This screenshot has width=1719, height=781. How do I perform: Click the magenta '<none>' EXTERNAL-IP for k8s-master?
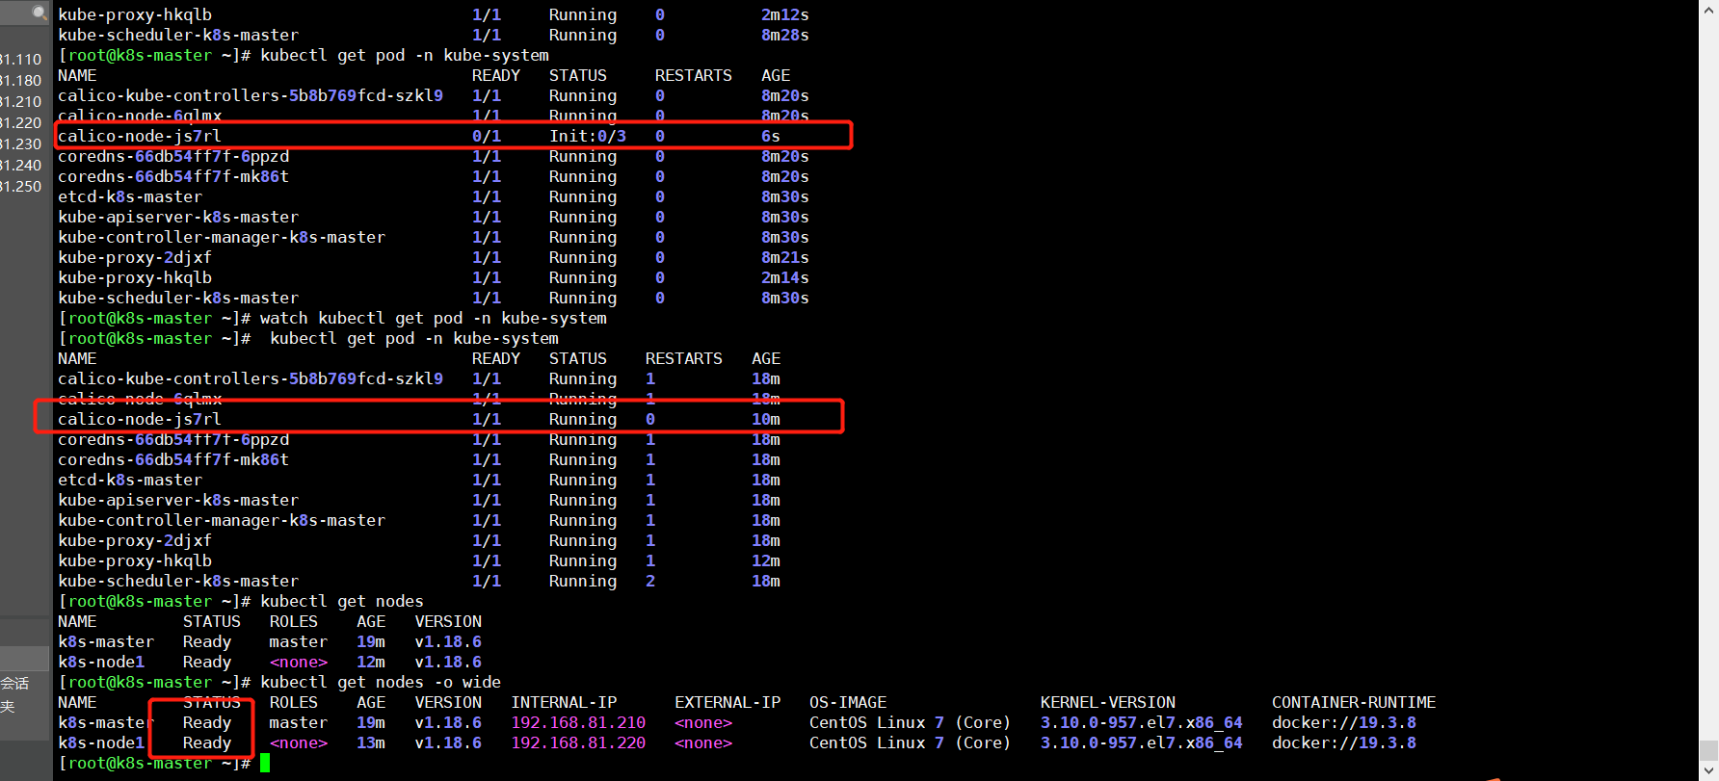703,722
